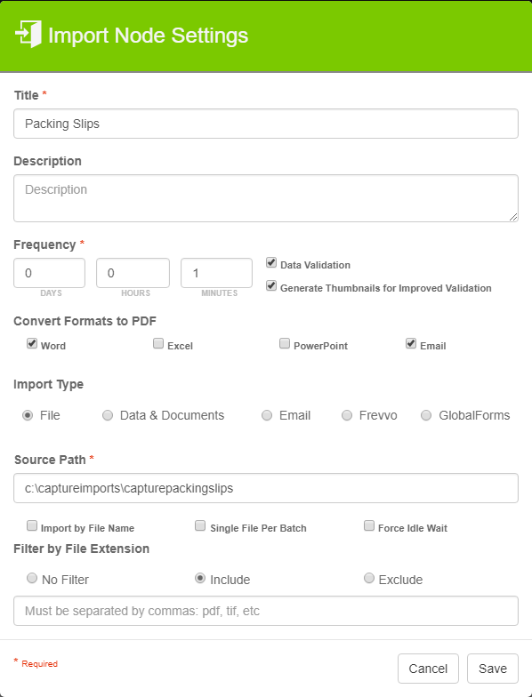Viewport: 532px width, 697px height.
Task: Click the Source Path field
Action: click(x=266, y=488)
